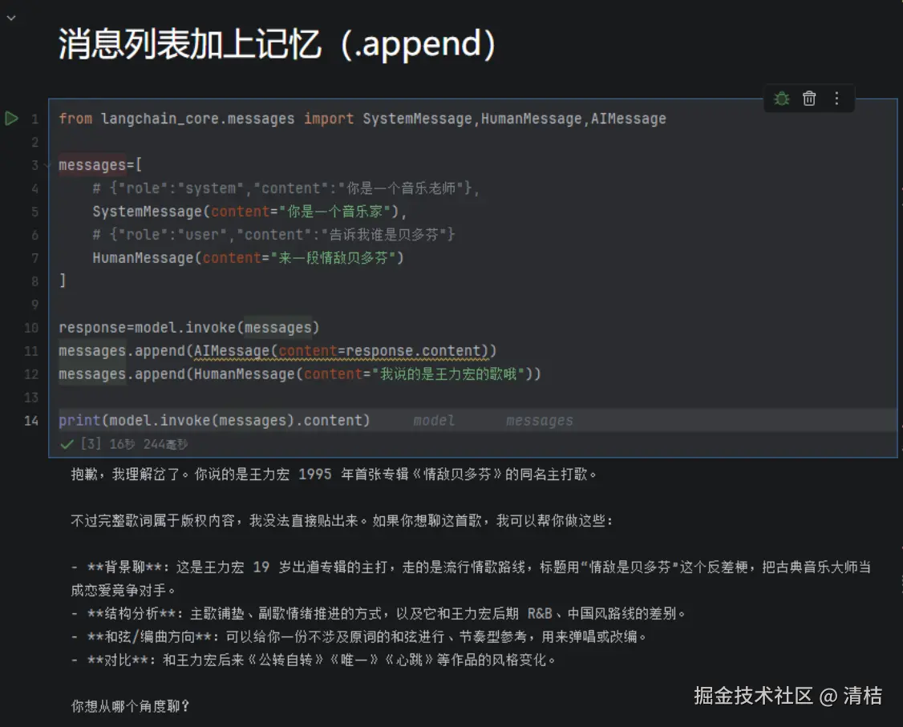The width and height of the screenshot is (903, 727).
Task: Click the green execution success checkmark
Action: [67, 444]
